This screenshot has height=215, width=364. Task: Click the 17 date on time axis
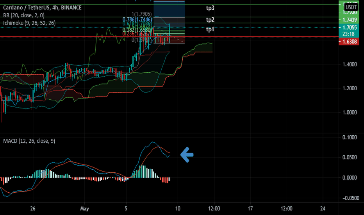(250, 208)
